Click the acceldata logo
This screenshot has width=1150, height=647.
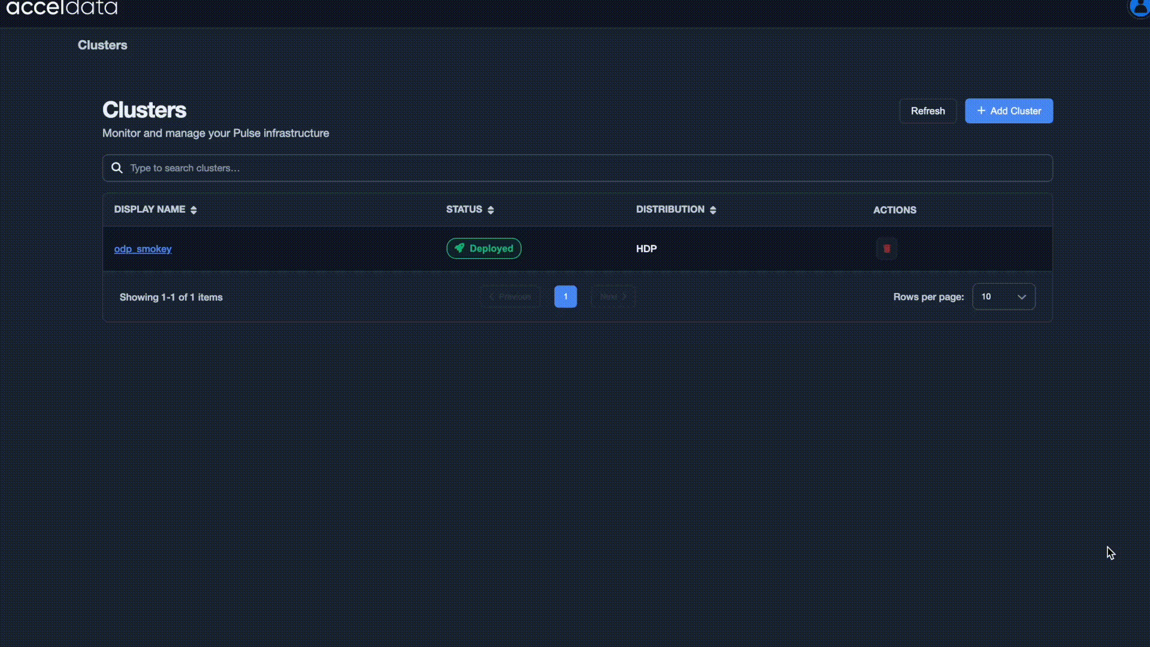pyautogui.click(x=62, y=8)
